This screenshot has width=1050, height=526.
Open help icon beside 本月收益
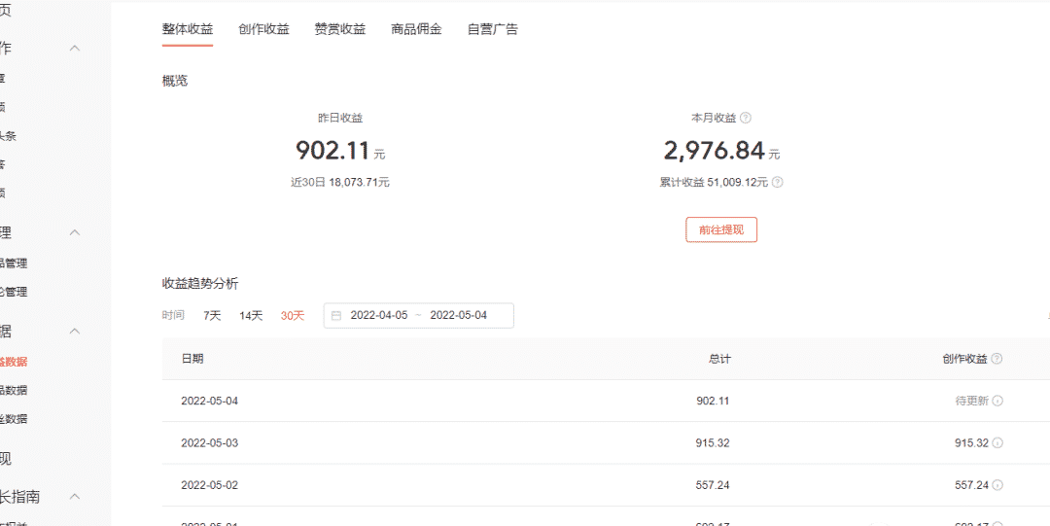point(746,118)
